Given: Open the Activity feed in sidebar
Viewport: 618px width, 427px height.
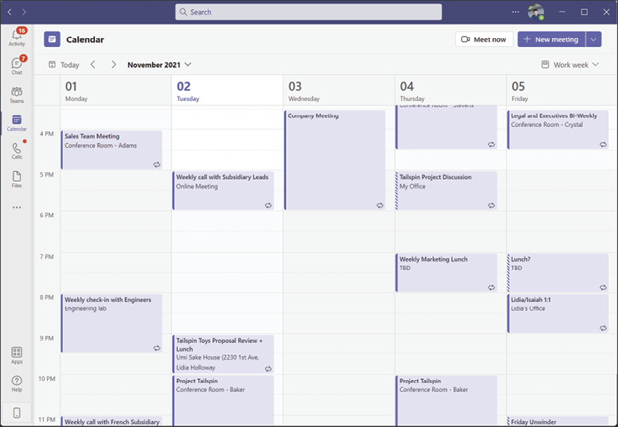Looking at the screenshot, I should (x=16, y=37).
